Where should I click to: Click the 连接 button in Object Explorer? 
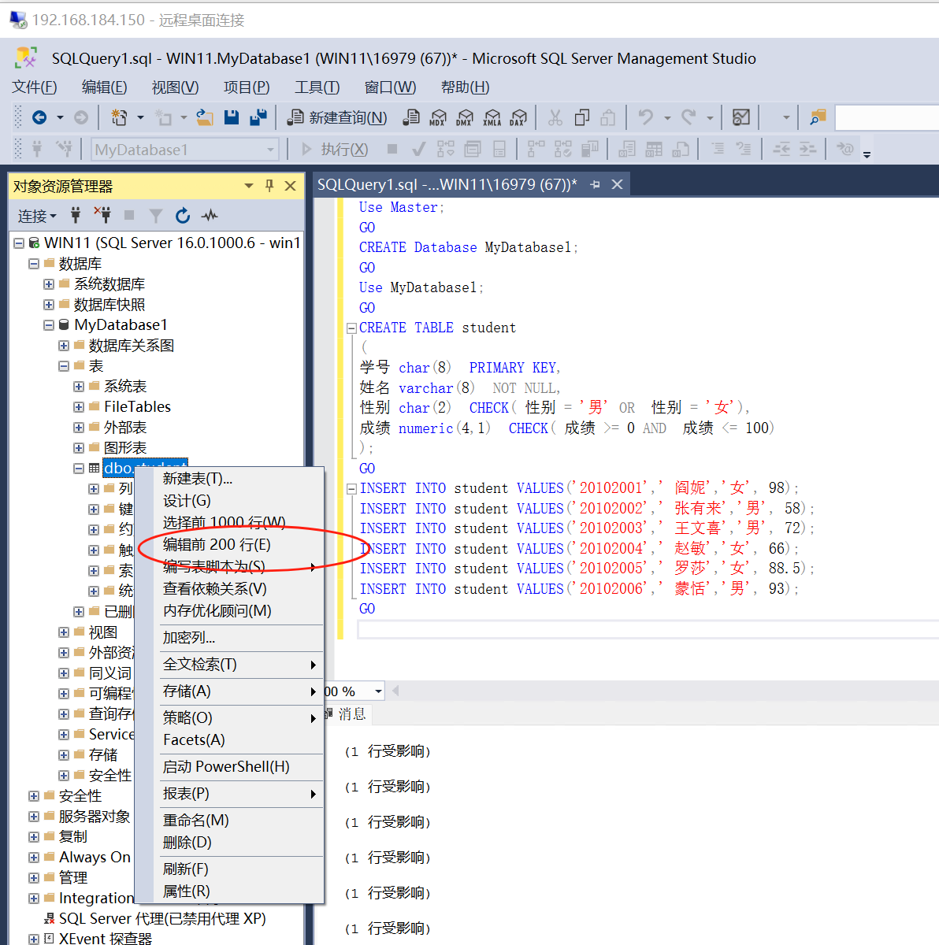pyautogui.click(x=35, y=215)
